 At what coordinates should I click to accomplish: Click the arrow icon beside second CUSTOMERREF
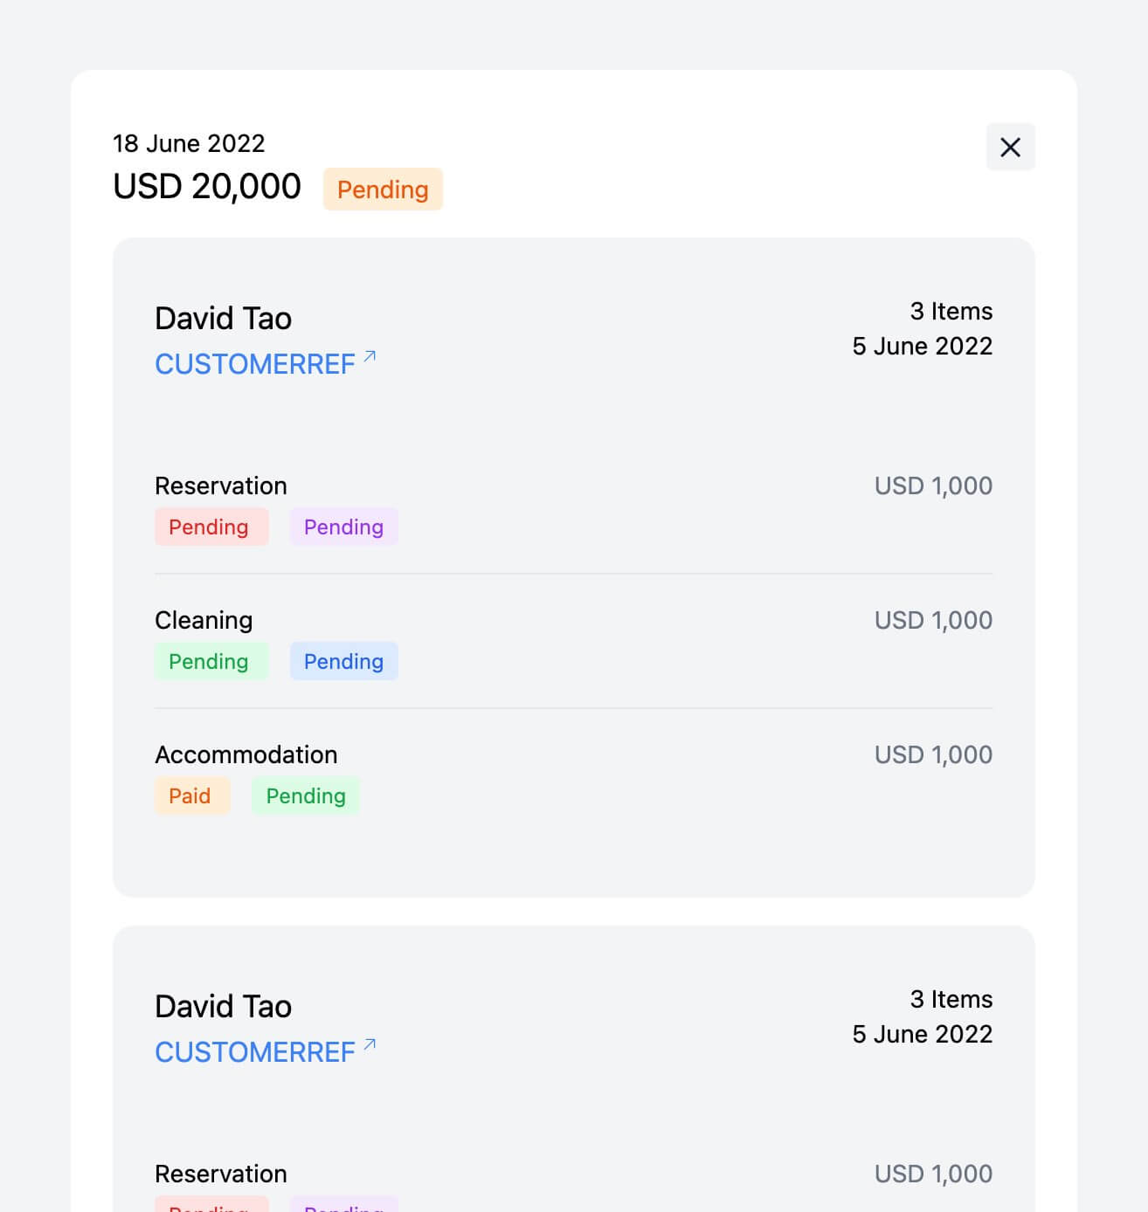pyautogui.click(x=370, y=1044)
